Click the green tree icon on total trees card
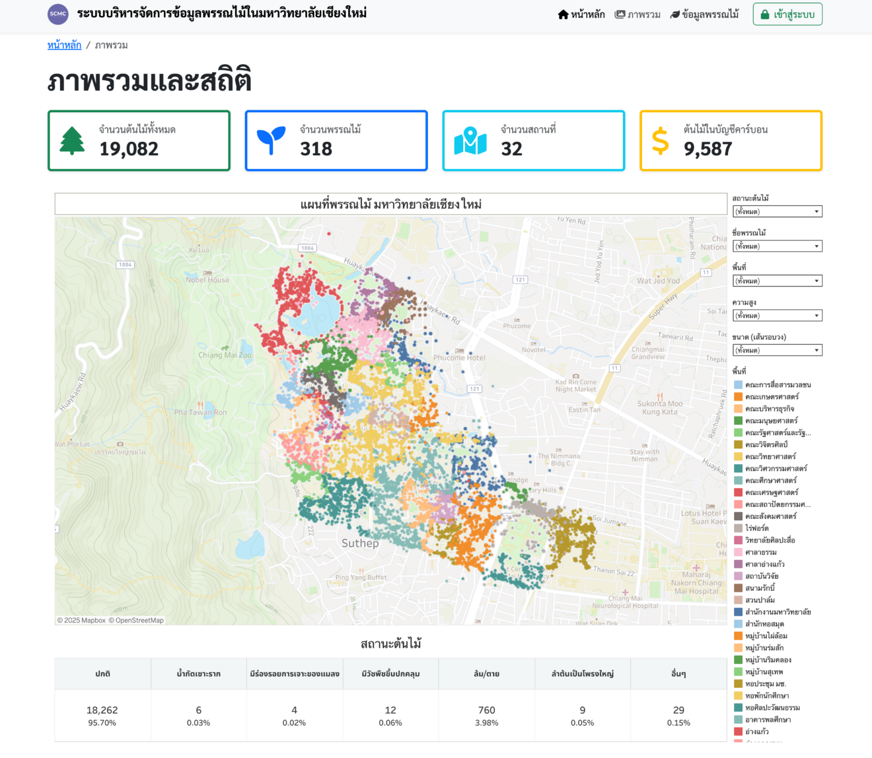 [72, 141]
